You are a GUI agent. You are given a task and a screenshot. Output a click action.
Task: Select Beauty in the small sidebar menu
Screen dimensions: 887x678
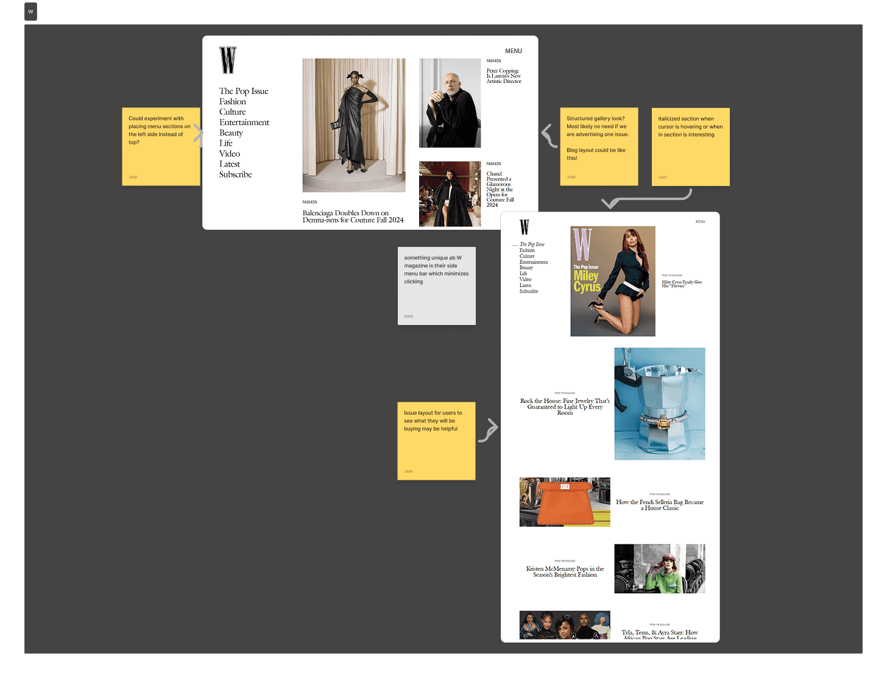point(526,268)
